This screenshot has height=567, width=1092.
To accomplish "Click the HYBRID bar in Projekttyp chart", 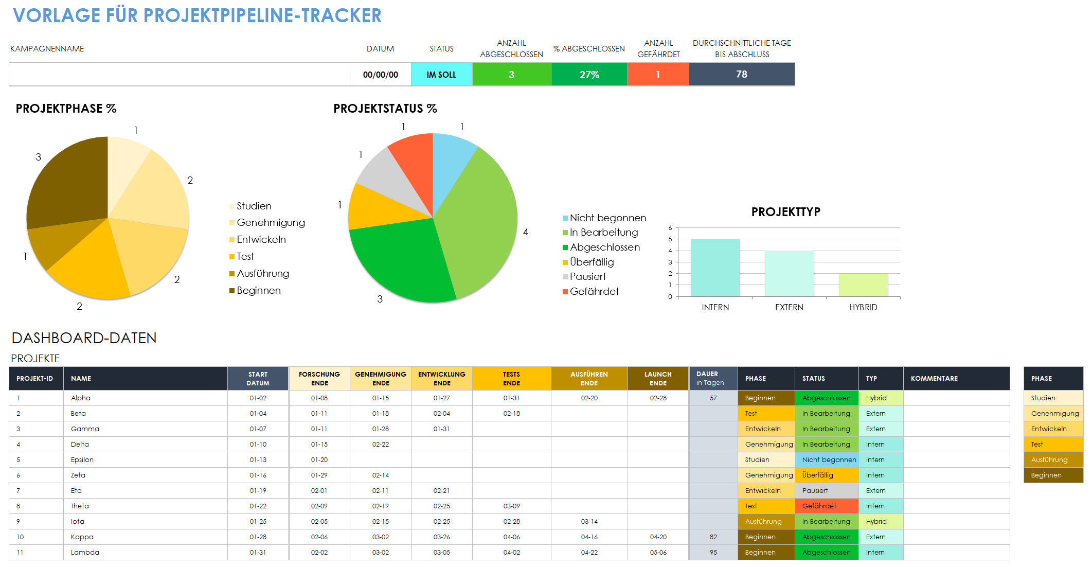I will pyautogui.click(x=863, y=285).
